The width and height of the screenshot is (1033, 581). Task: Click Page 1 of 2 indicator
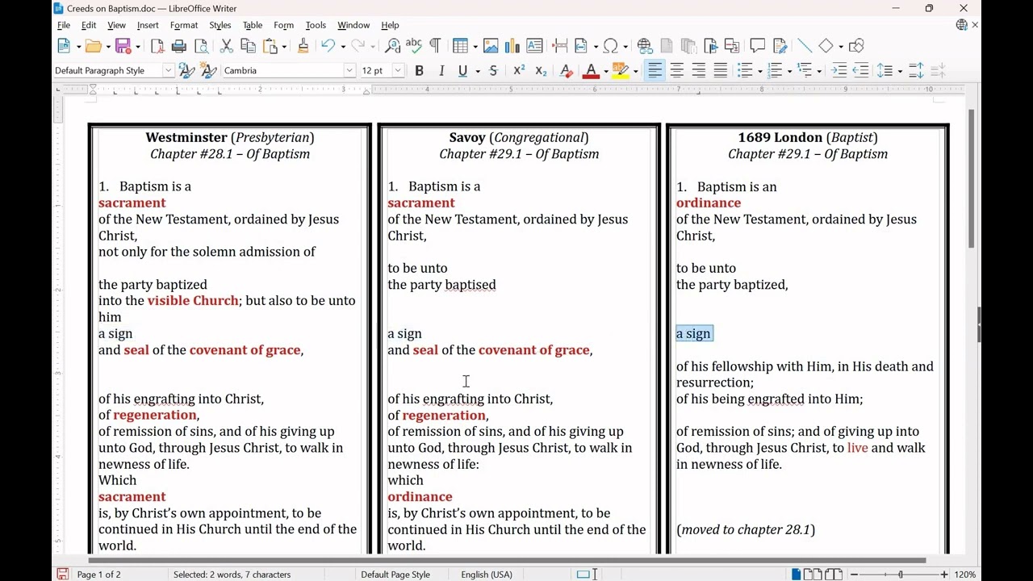coord(98,575)
